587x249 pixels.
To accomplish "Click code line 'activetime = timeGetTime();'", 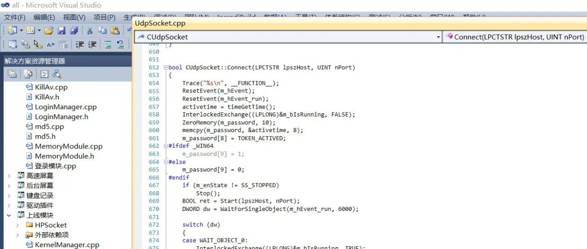I will pyautogui.click(x=229, y=107).
